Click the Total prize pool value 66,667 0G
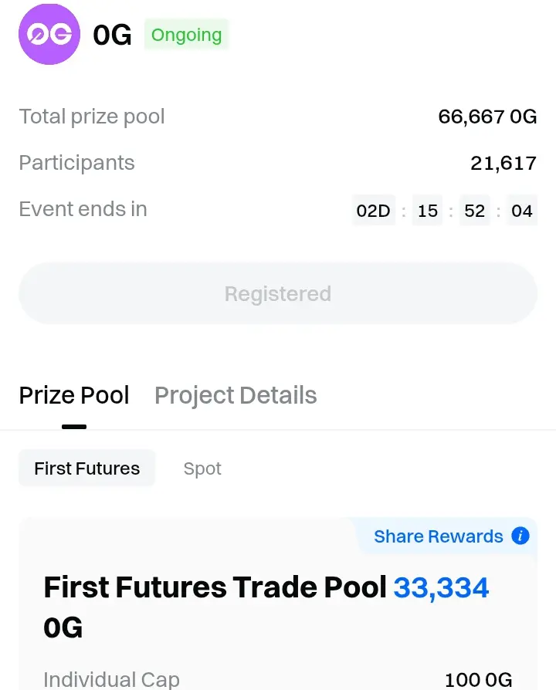The height and width of the screenshot is (690, 556). pyautogui.click(x=486, y=117)
